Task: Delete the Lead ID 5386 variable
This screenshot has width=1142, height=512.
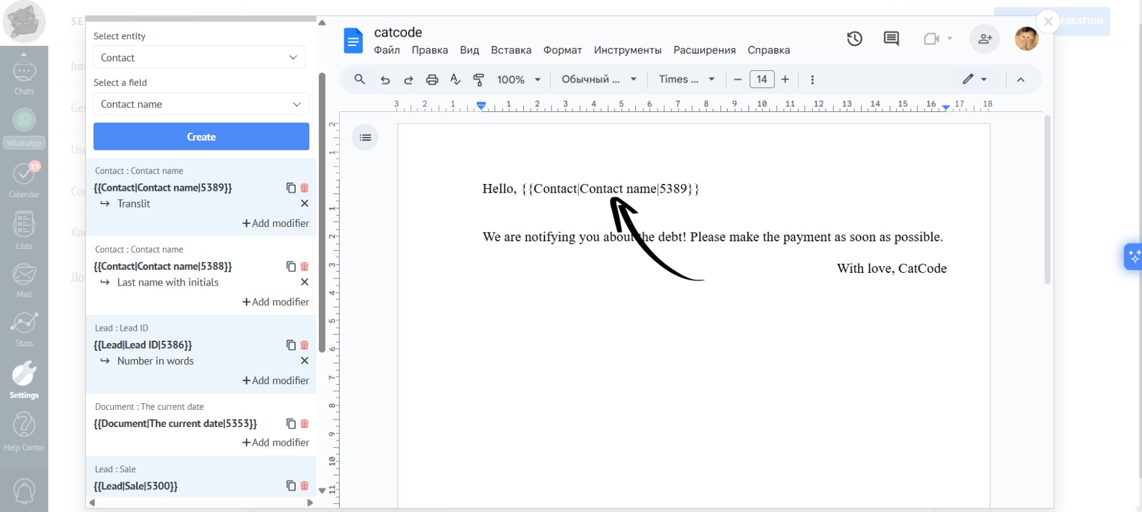Action: point(304,345)
